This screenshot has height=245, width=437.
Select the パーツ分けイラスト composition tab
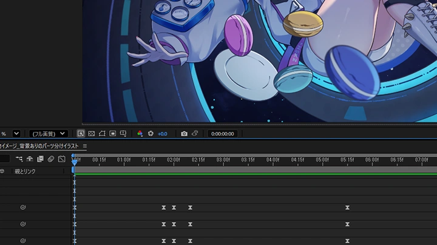39,146
